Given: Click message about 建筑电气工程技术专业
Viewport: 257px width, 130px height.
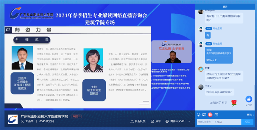Looking at the screenshot, I should pos(224,76).
